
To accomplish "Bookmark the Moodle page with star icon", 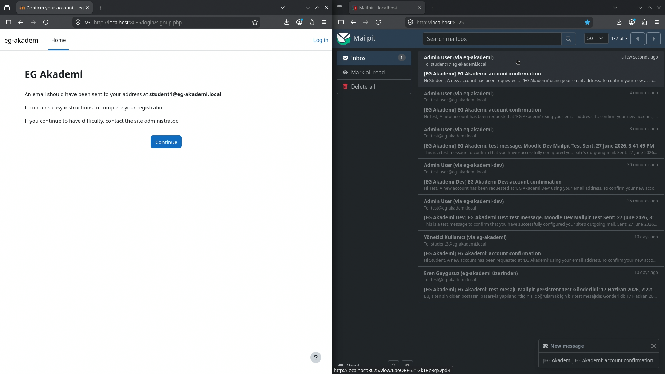I will click(x=255, y=22).
